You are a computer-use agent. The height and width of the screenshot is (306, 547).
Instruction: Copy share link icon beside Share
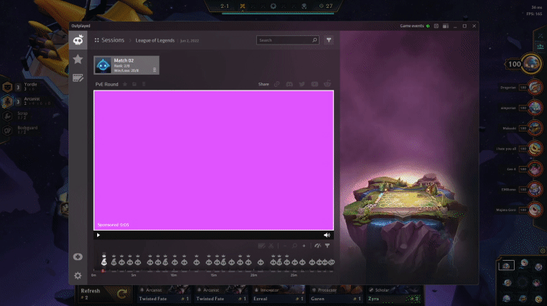276,84
